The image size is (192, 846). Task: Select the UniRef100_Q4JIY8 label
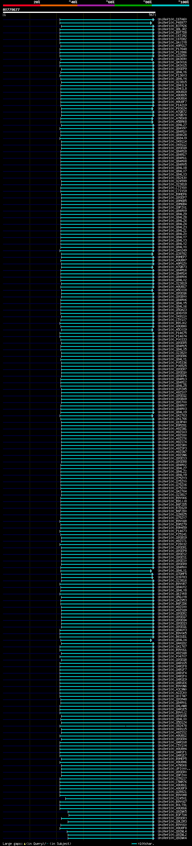click(172, 42)
